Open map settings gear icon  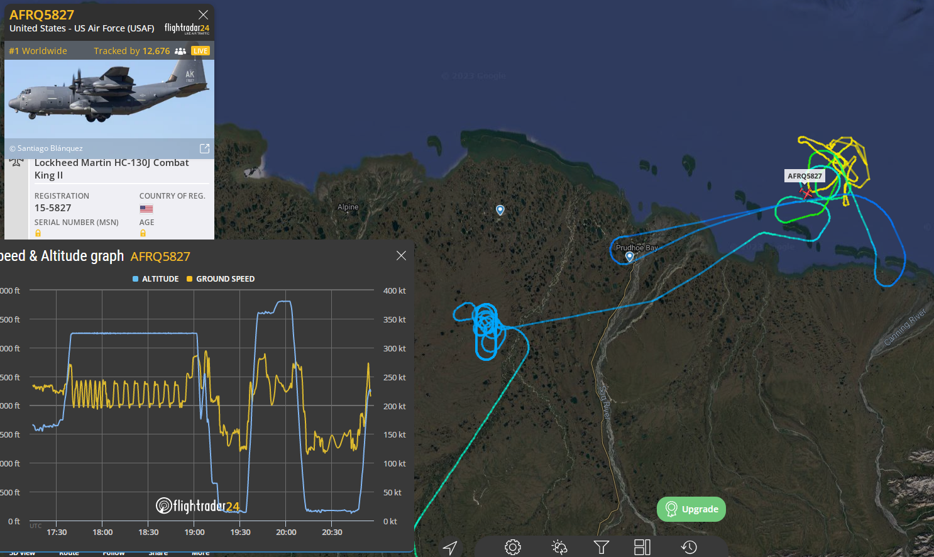[x=513, y=548]
